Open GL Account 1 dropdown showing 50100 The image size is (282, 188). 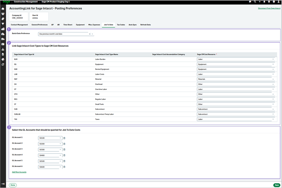[x=50, y=138]
